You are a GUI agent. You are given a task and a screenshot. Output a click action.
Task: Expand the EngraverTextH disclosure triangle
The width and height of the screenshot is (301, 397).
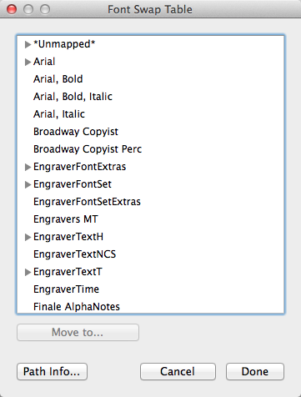point(28,237)
